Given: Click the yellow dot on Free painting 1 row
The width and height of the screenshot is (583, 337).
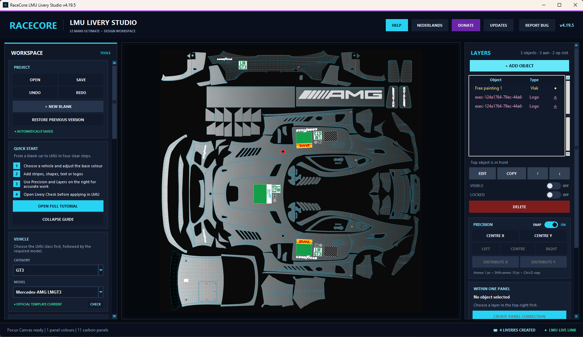Looking at the screenshot, I should pyautogui.click(x=555, y=89).
